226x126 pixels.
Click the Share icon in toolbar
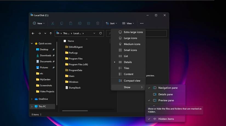[89, 23]
